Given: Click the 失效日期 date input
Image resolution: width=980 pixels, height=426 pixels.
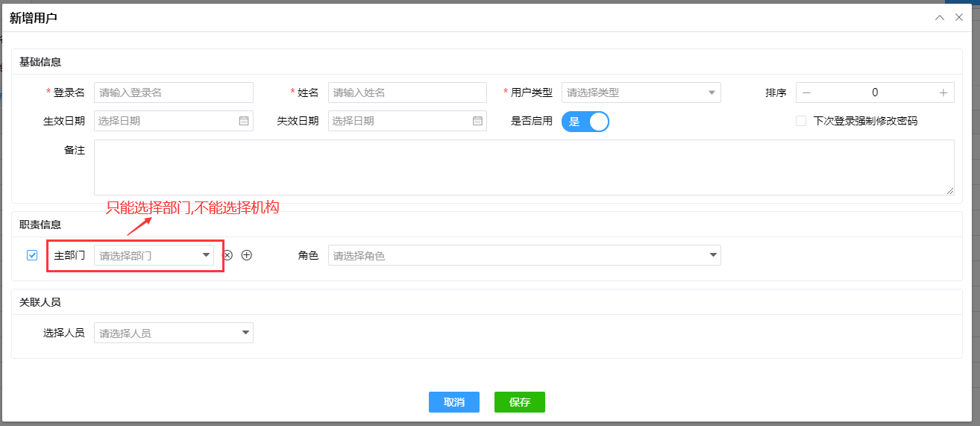Looking at the screenshot, I should [407, 121].
